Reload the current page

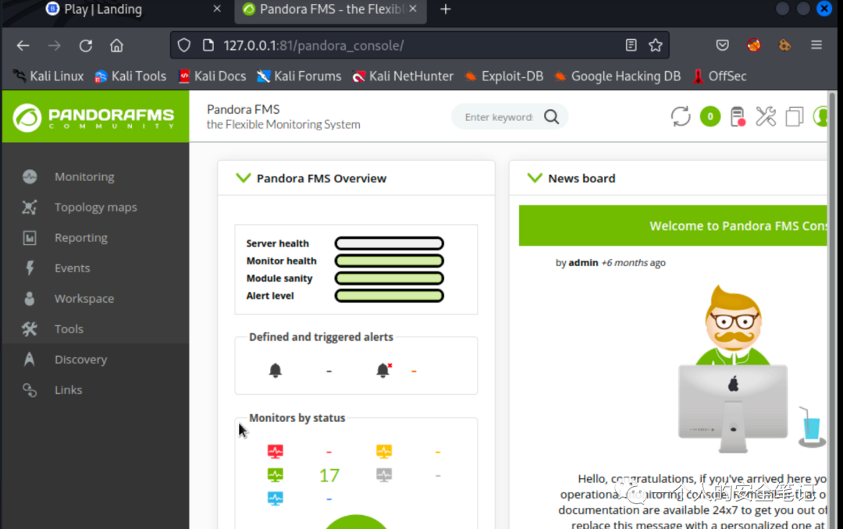click(x=86, y=46)
